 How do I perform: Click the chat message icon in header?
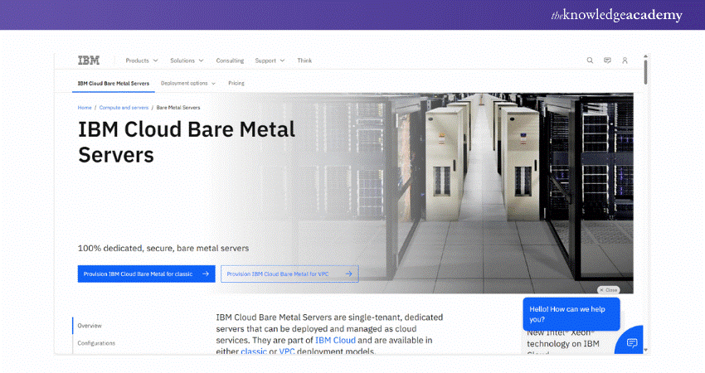tap(607, 61)
